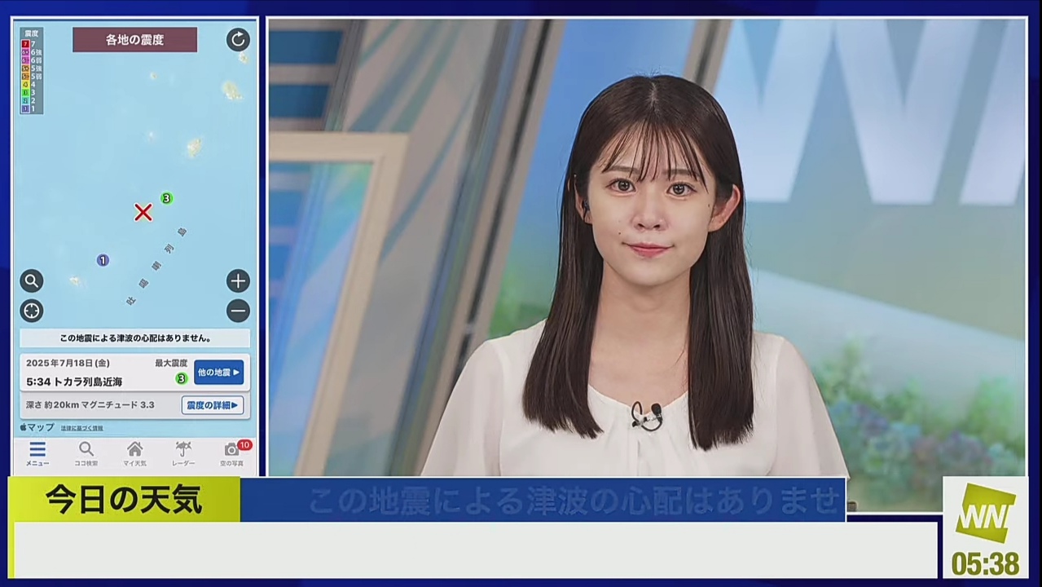
Task: Open the レーダー radar tab
Action: point(183,454)
